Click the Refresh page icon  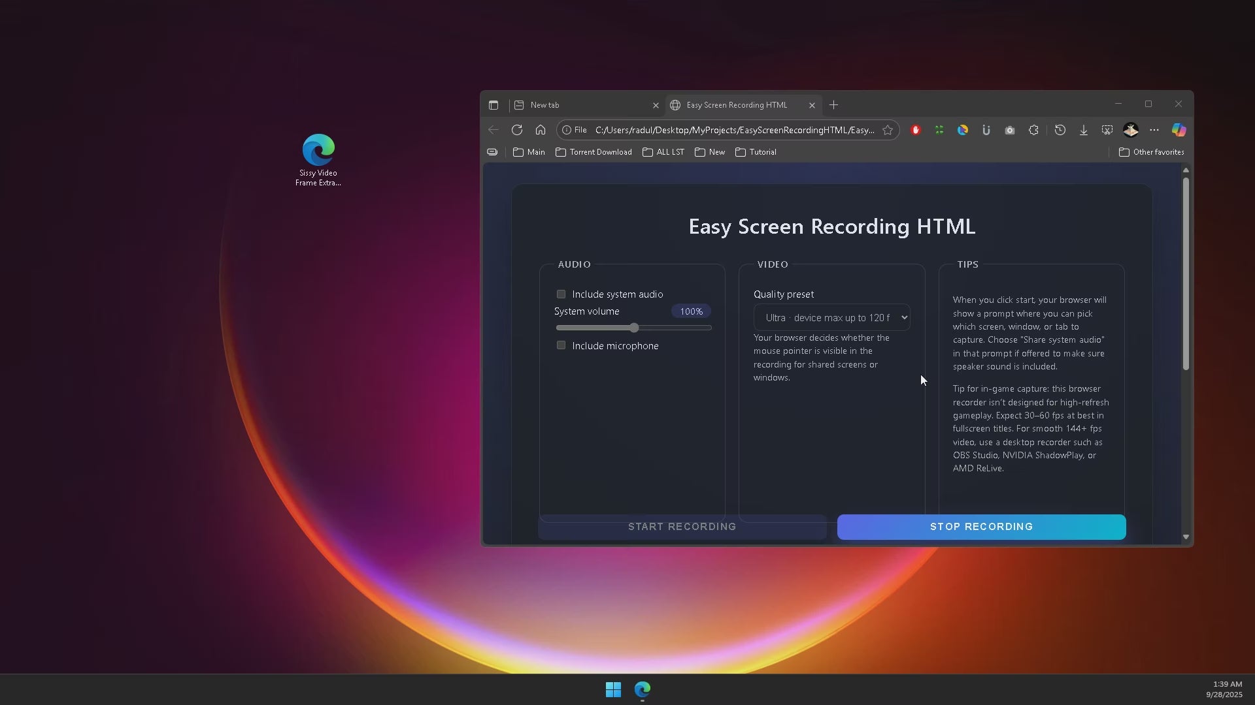click(517, 130)
